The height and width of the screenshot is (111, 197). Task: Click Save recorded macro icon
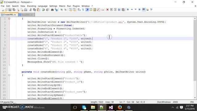[x=123, y=10]
